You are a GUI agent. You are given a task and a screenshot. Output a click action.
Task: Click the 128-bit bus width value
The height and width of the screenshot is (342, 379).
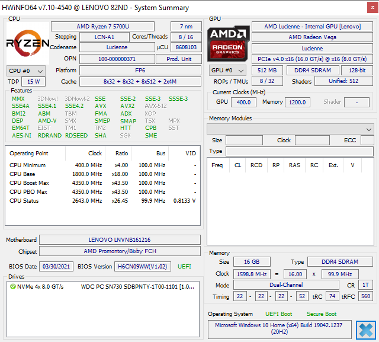pos(357,71)
